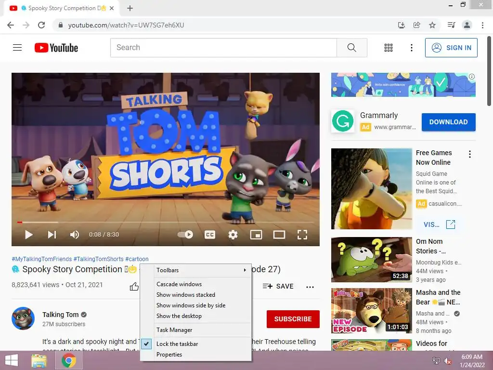Go to YouTube home via logo
Screen dimensions: 493x370
tap(56, 48)
